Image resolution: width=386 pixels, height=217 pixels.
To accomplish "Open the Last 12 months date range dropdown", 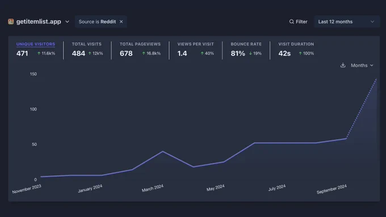I will pos(347,22).
